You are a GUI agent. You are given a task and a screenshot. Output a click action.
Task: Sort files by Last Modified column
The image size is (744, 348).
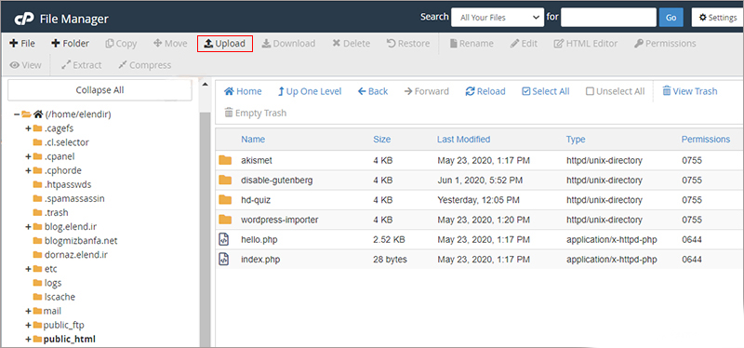click(x=463, y=139)
